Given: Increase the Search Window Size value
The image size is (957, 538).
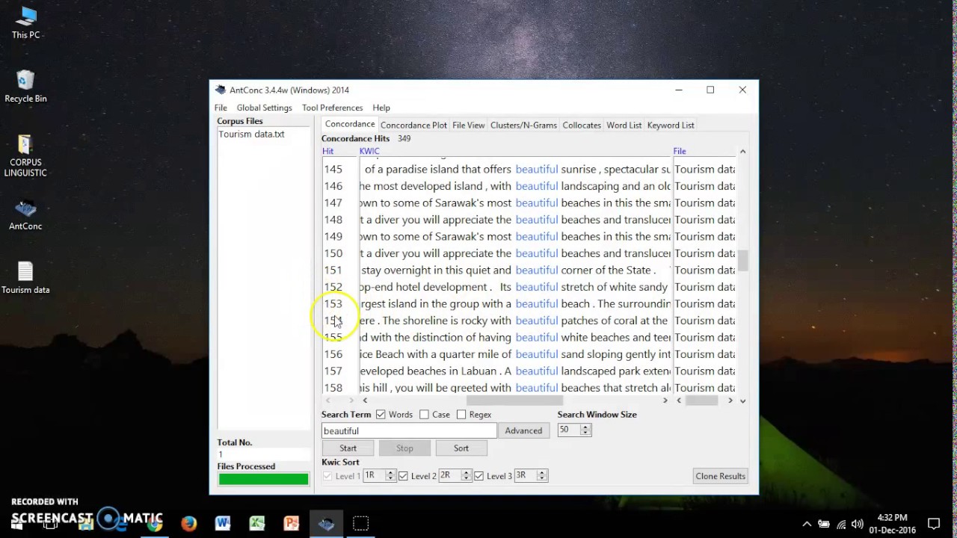Looking at the screenshot, I should click(x=585, y=427).
